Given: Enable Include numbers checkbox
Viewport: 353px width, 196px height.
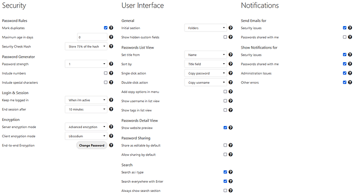Looking at the screenshot, I should tap(105, 73).
